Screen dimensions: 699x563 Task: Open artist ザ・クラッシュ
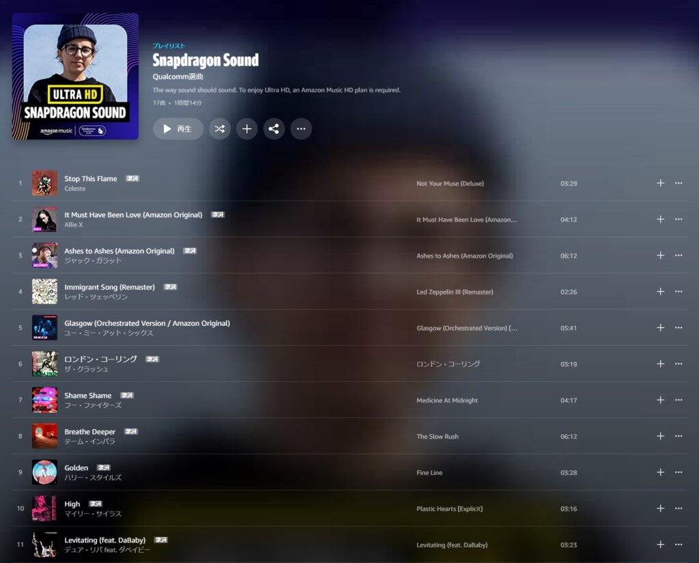point(87,369)
